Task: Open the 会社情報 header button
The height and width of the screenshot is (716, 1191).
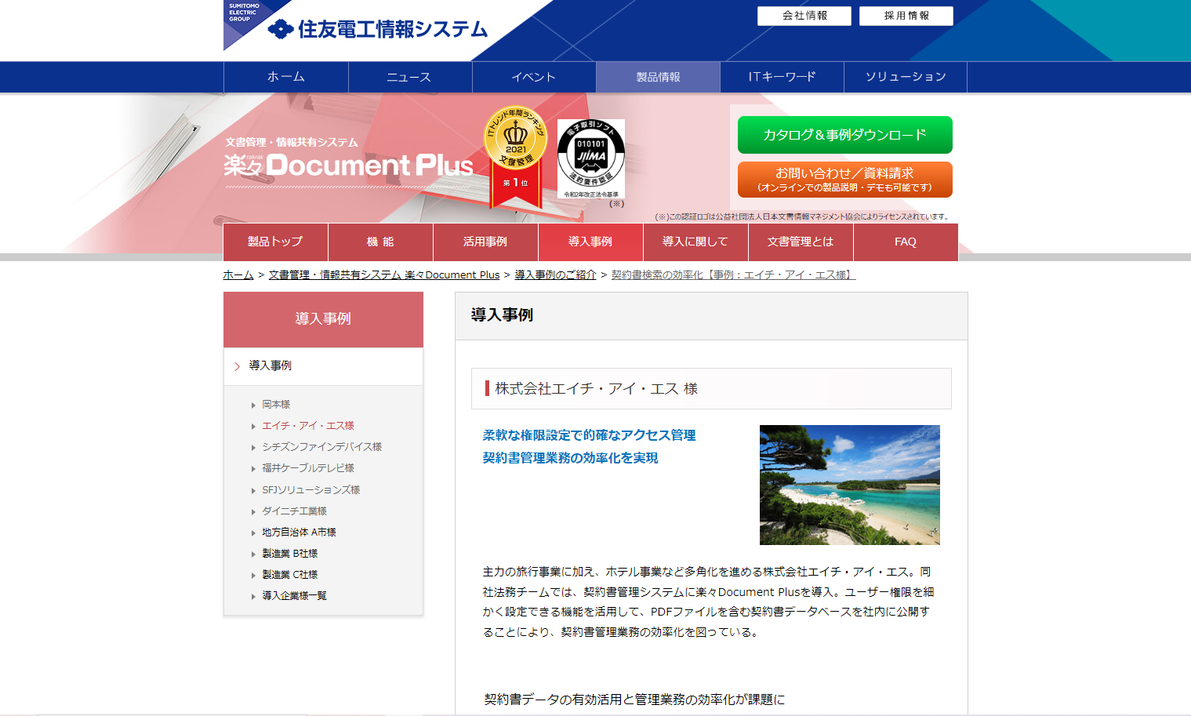Action: click(x=804, y=16)
